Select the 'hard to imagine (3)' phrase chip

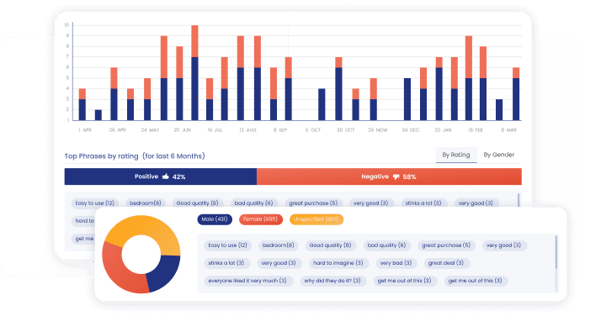pos(338,263)
